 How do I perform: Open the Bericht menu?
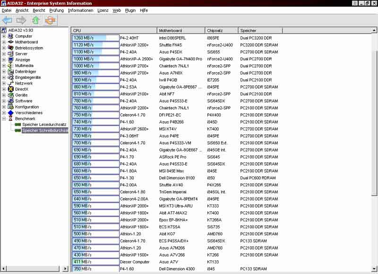[x=39, y=10]
